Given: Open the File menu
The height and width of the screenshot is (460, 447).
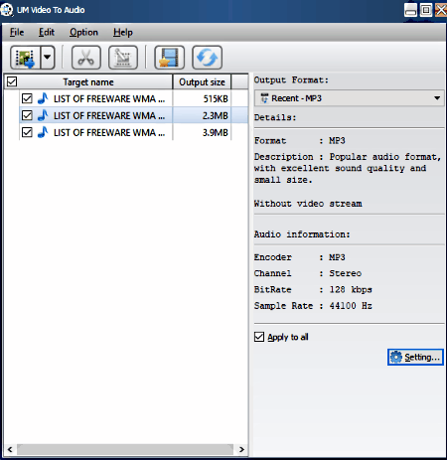Looking at the screenshot, I should pyautogui.click(x=17, y=32).
